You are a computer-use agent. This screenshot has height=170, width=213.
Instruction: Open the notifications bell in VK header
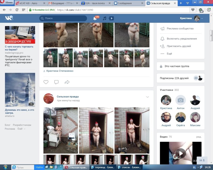click(95, 18)
